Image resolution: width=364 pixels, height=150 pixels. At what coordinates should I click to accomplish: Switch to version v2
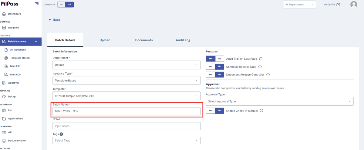(x=69, y=5)
